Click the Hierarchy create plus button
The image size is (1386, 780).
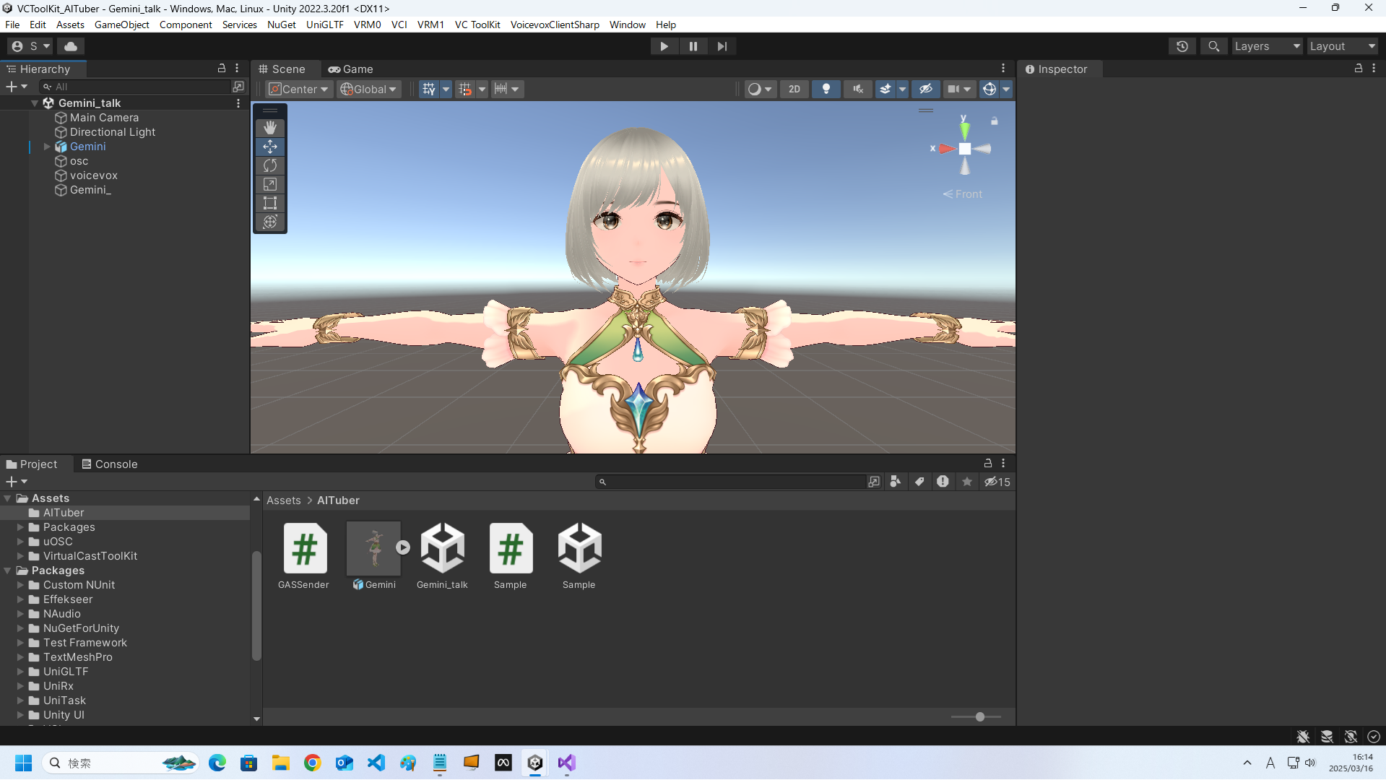tap(16, 87)
